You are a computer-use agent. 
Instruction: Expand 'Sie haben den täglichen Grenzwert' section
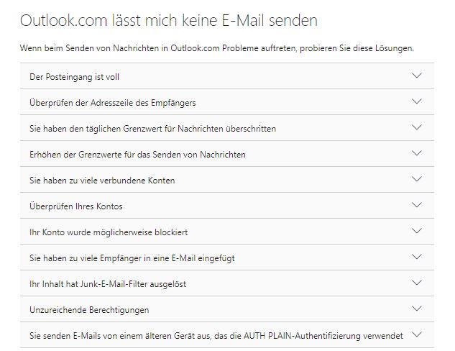point(227,128)
